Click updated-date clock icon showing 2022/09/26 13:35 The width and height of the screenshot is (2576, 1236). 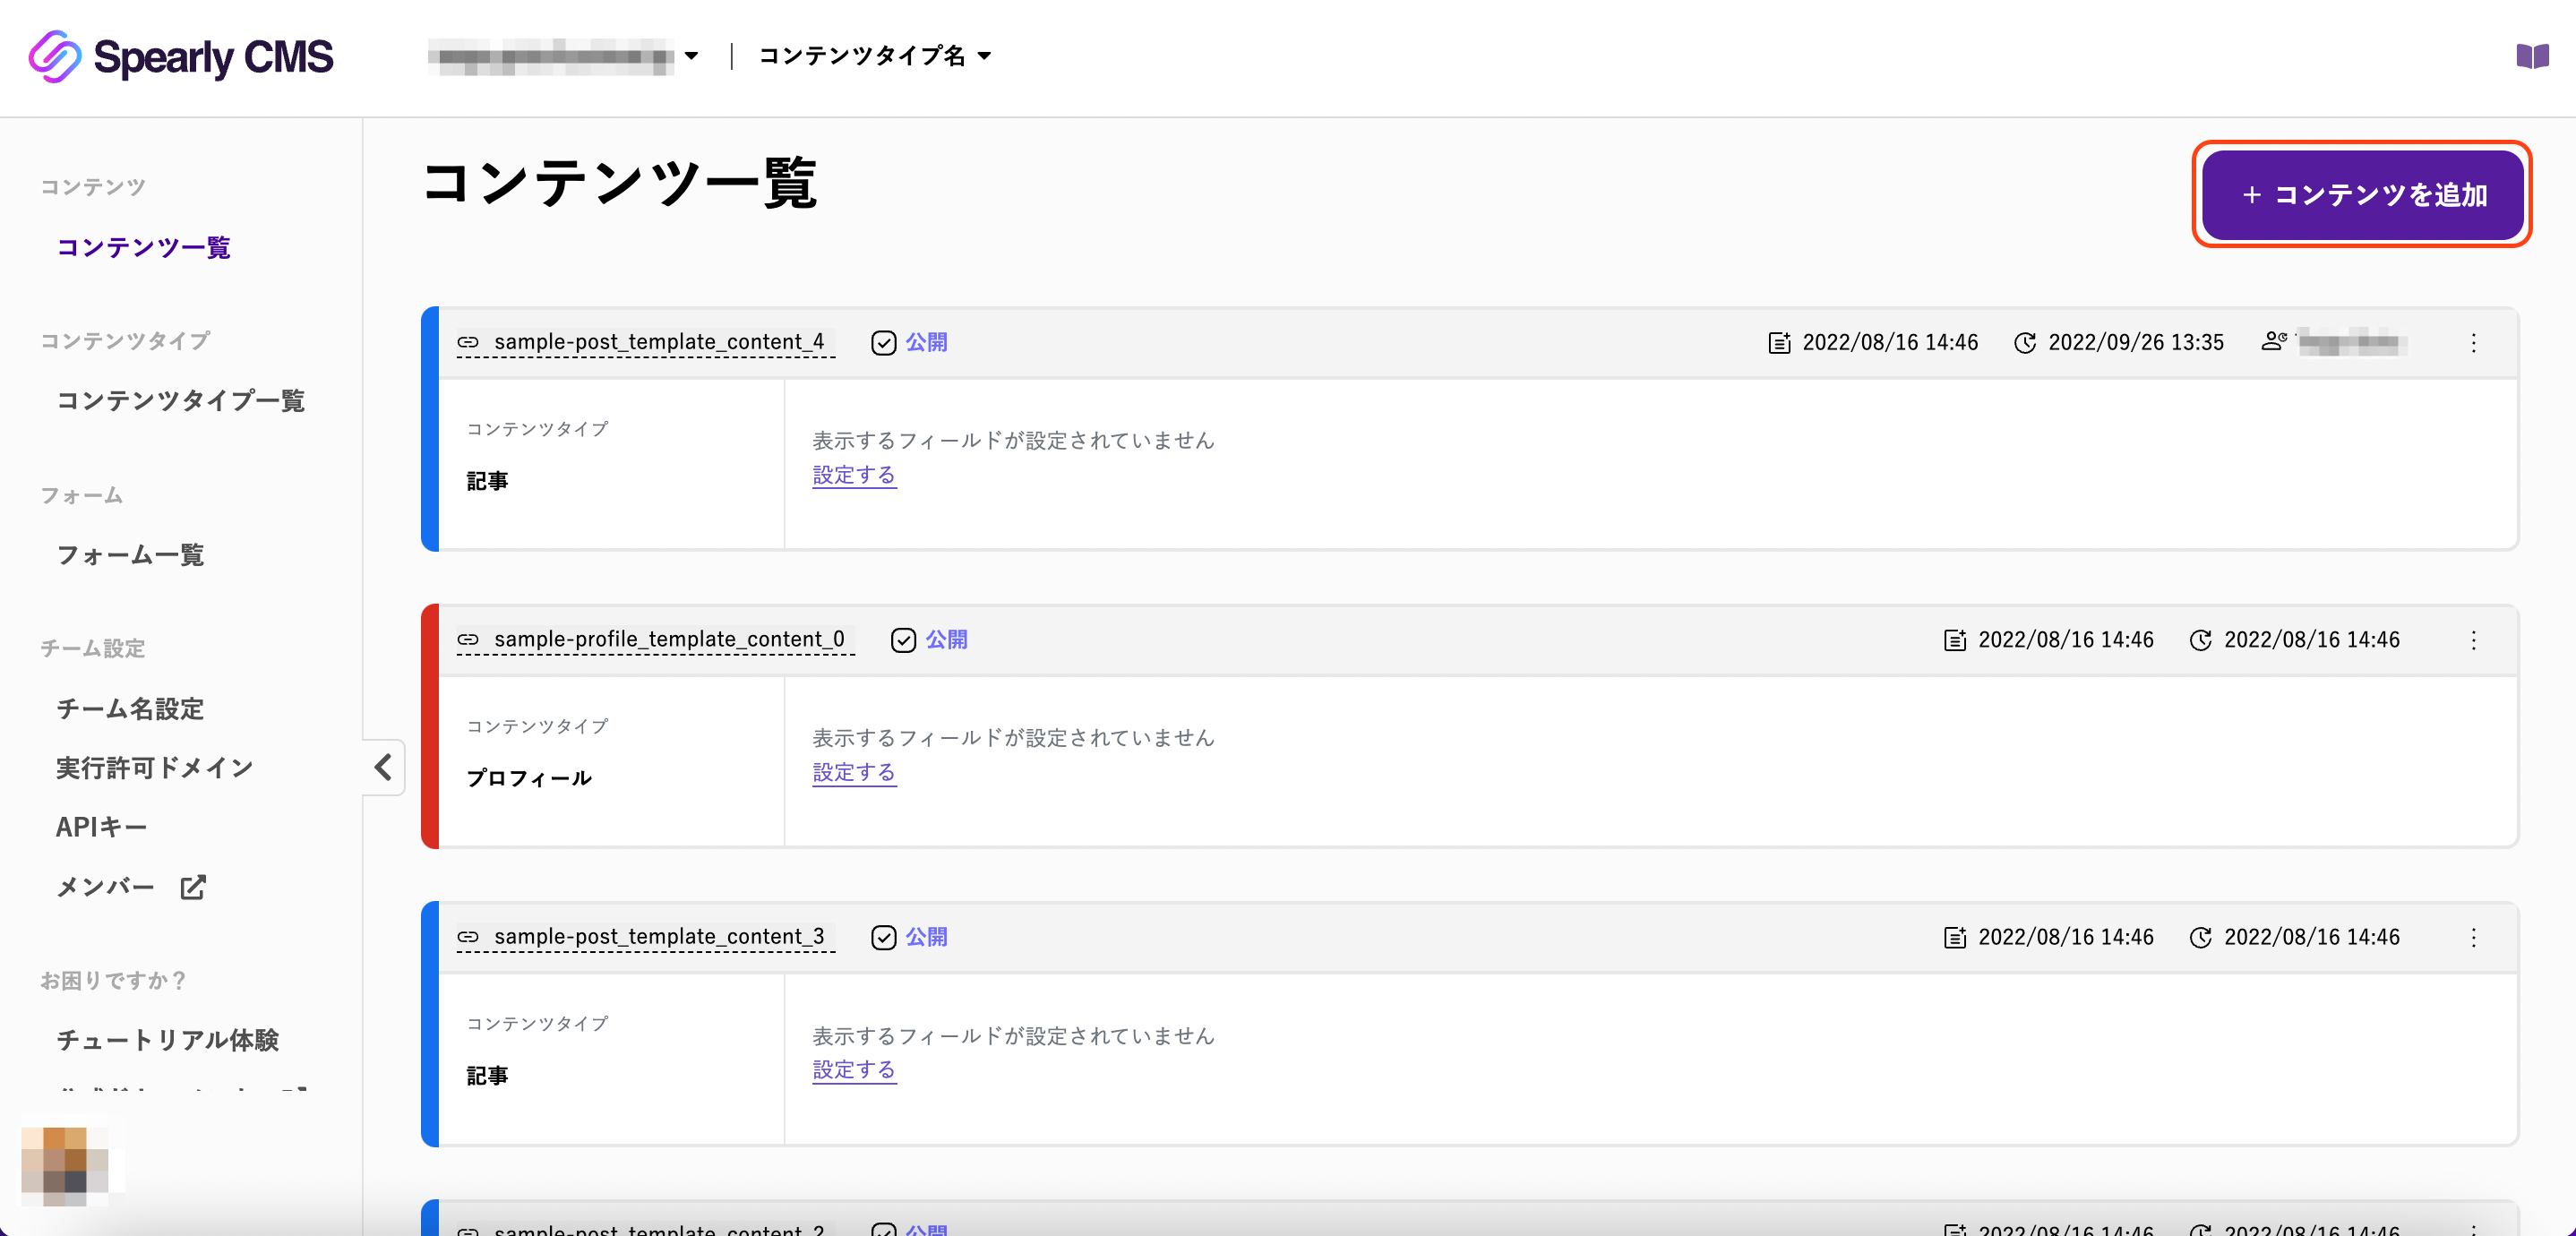tap(2024, 343)
